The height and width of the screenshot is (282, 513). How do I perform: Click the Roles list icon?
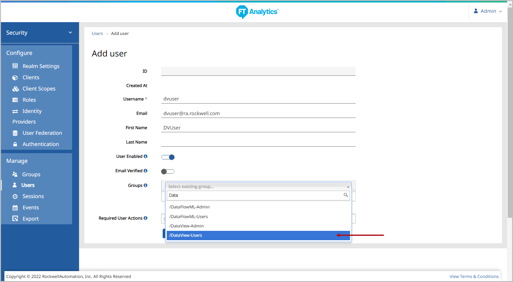tap(15, 100)
